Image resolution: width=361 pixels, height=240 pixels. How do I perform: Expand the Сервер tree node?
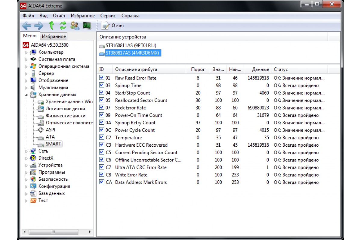pos(26,73)
